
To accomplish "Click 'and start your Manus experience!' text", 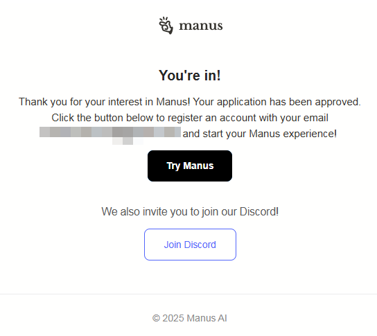I will tap(260, 134).
